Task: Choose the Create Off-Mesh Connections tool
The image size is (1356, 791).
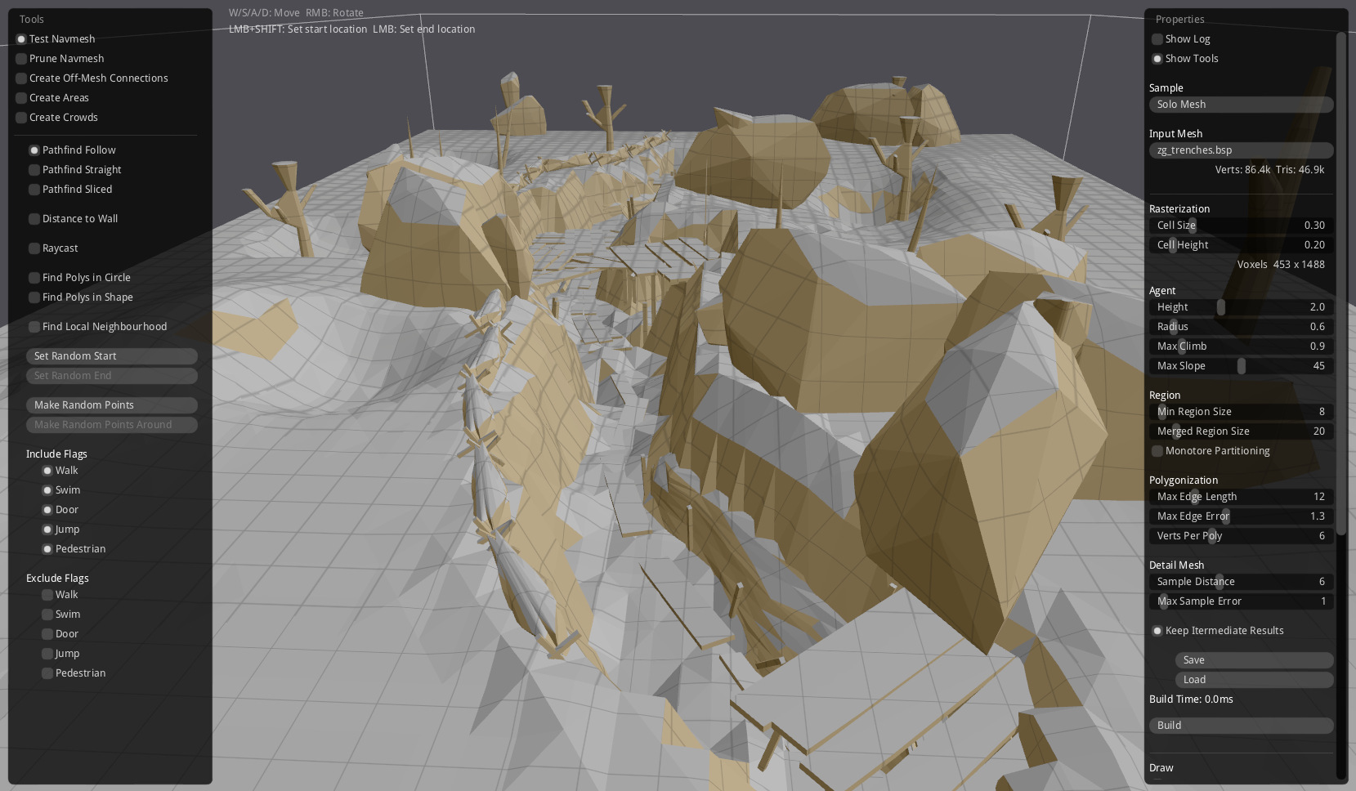Action: (x=22, y=78)
